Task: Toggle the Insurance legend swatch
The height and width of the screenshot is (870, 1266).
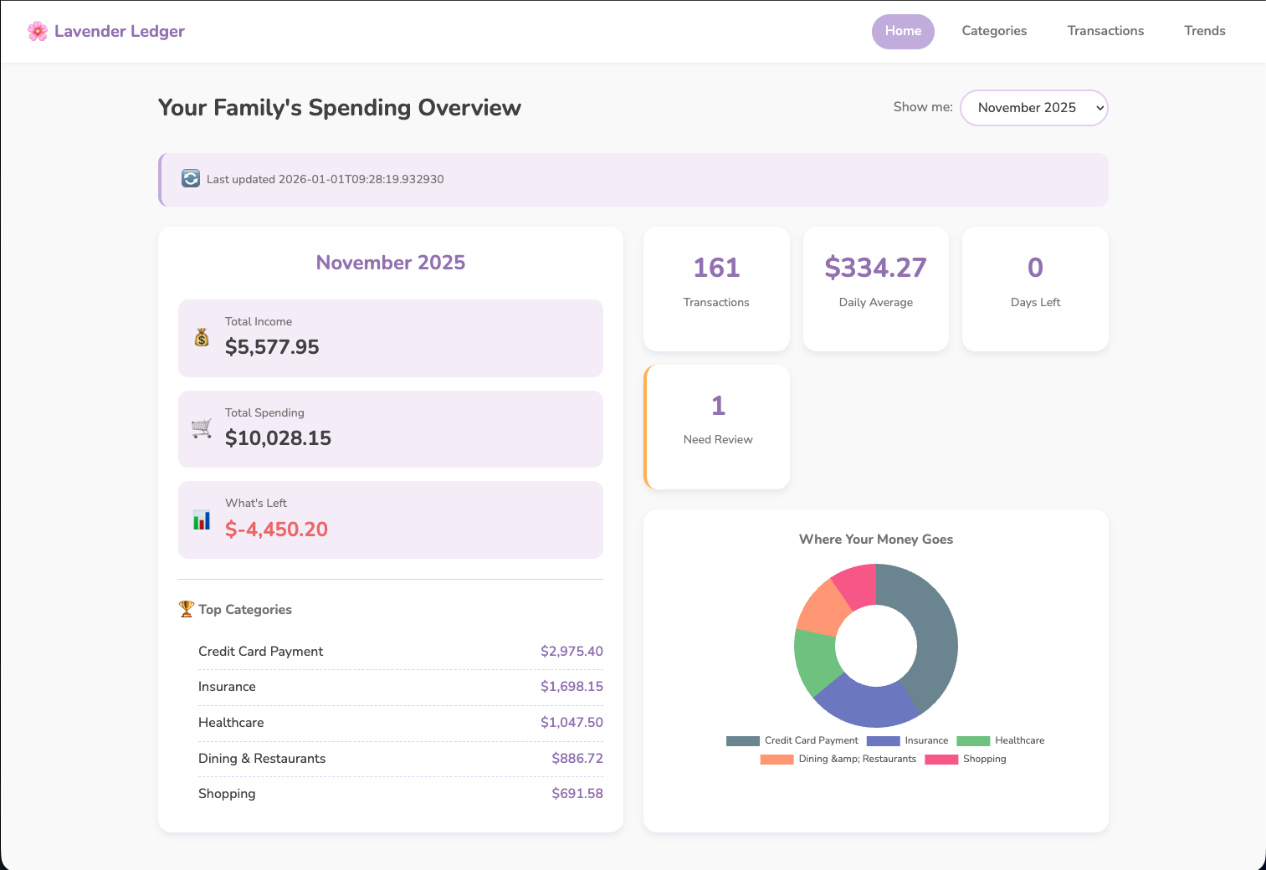Action: 884,741
